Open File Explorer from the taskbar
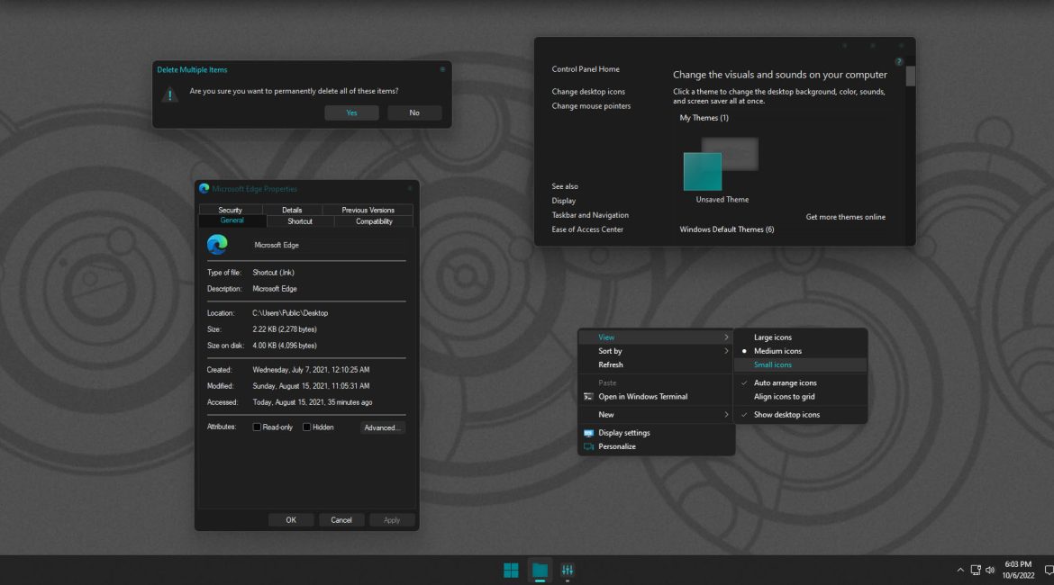 pos(540,570)
